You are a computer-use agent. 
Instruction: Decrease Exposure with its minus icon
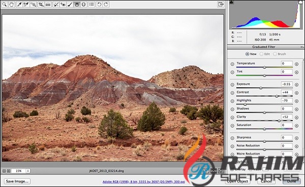click(232, 85)
